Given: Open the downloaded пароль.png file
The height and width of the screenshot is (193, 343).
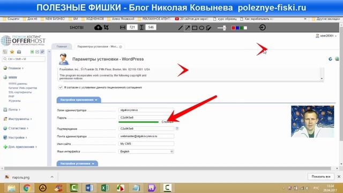Looking at the screenshot, I should [x=20, y=177].
